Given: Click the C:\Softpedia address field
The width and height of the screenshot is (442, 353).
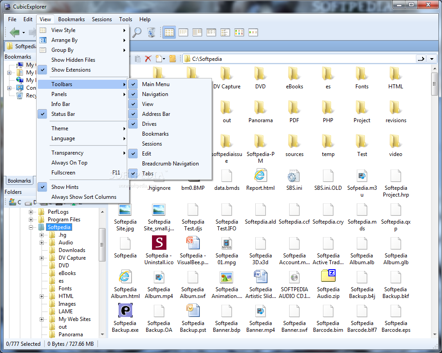Looking at the screenshot, I should [299, 59].
